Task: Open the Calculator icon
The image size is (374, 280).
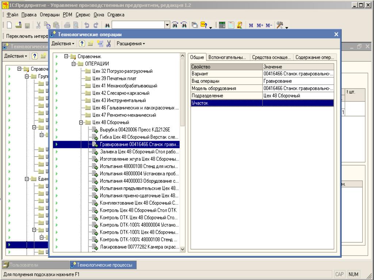Action: tap(222, 25)
